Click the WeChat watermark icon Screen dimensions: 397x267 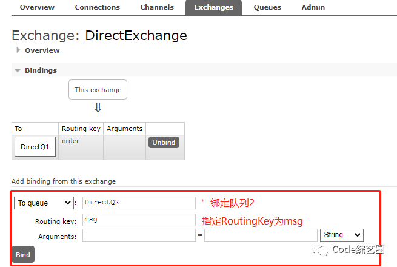320,249
